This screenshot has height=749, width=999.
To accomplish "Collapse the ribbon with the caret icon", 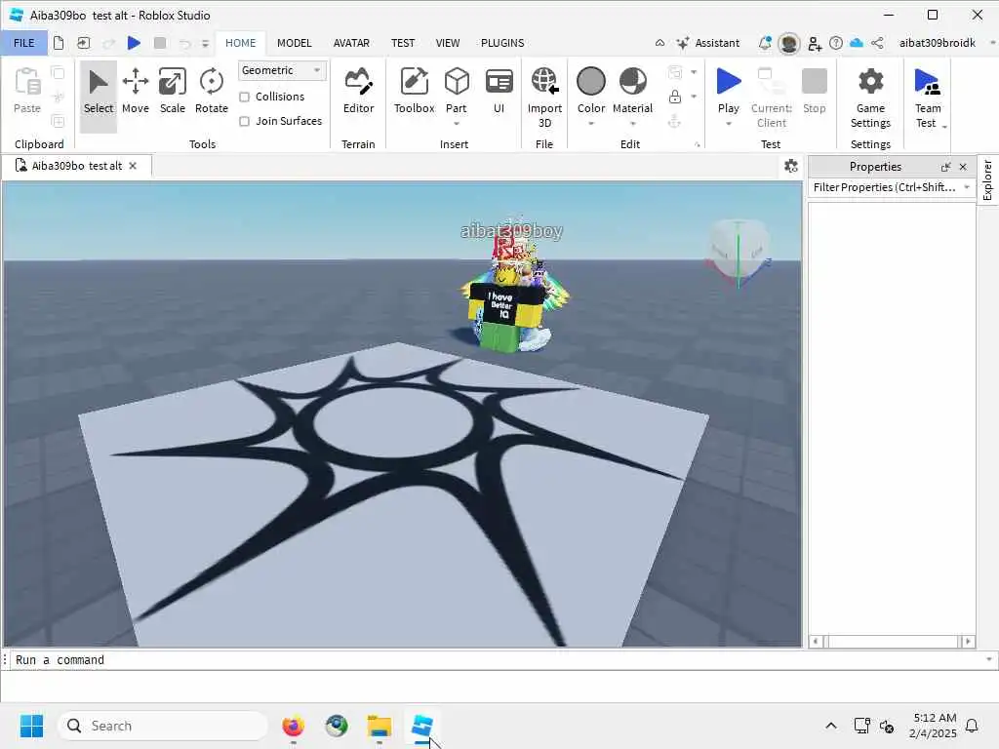I will [660, 43].
